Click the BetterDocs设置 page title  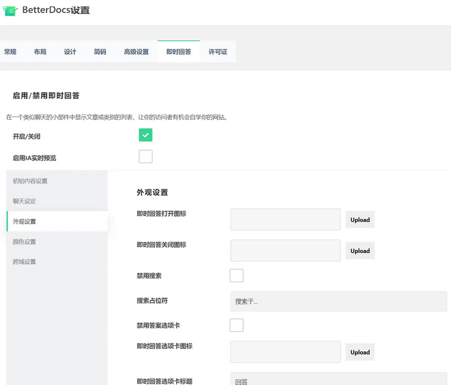click(x=56, y=10)
